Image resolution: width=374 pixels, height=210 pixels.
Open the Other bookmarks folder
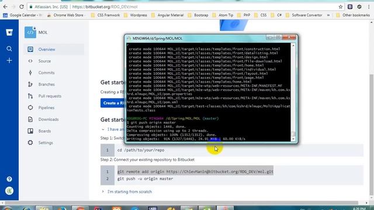353,15
